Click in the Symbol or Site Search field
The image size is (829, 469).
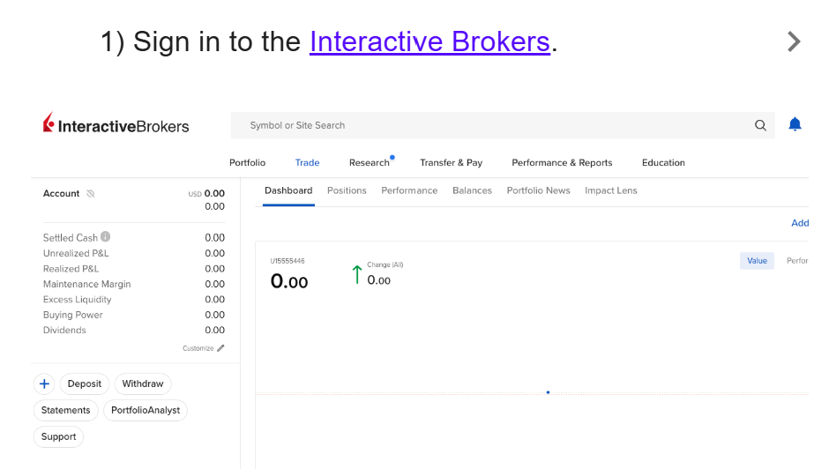[503, 125]
